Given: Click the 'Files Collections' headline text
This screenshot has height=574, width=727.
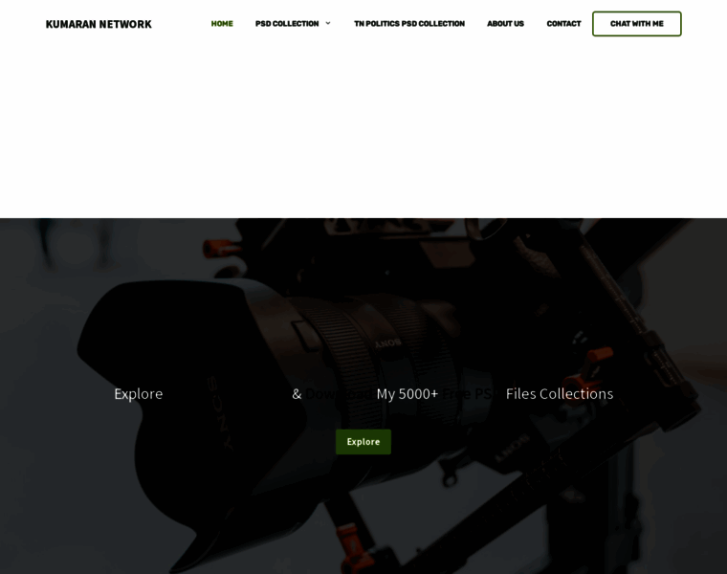Looking at the screenshot, I should (560, 393).
